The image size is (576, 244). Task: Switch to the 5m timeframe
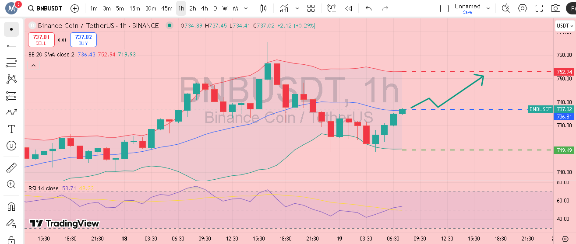click(x=120, y=8)
